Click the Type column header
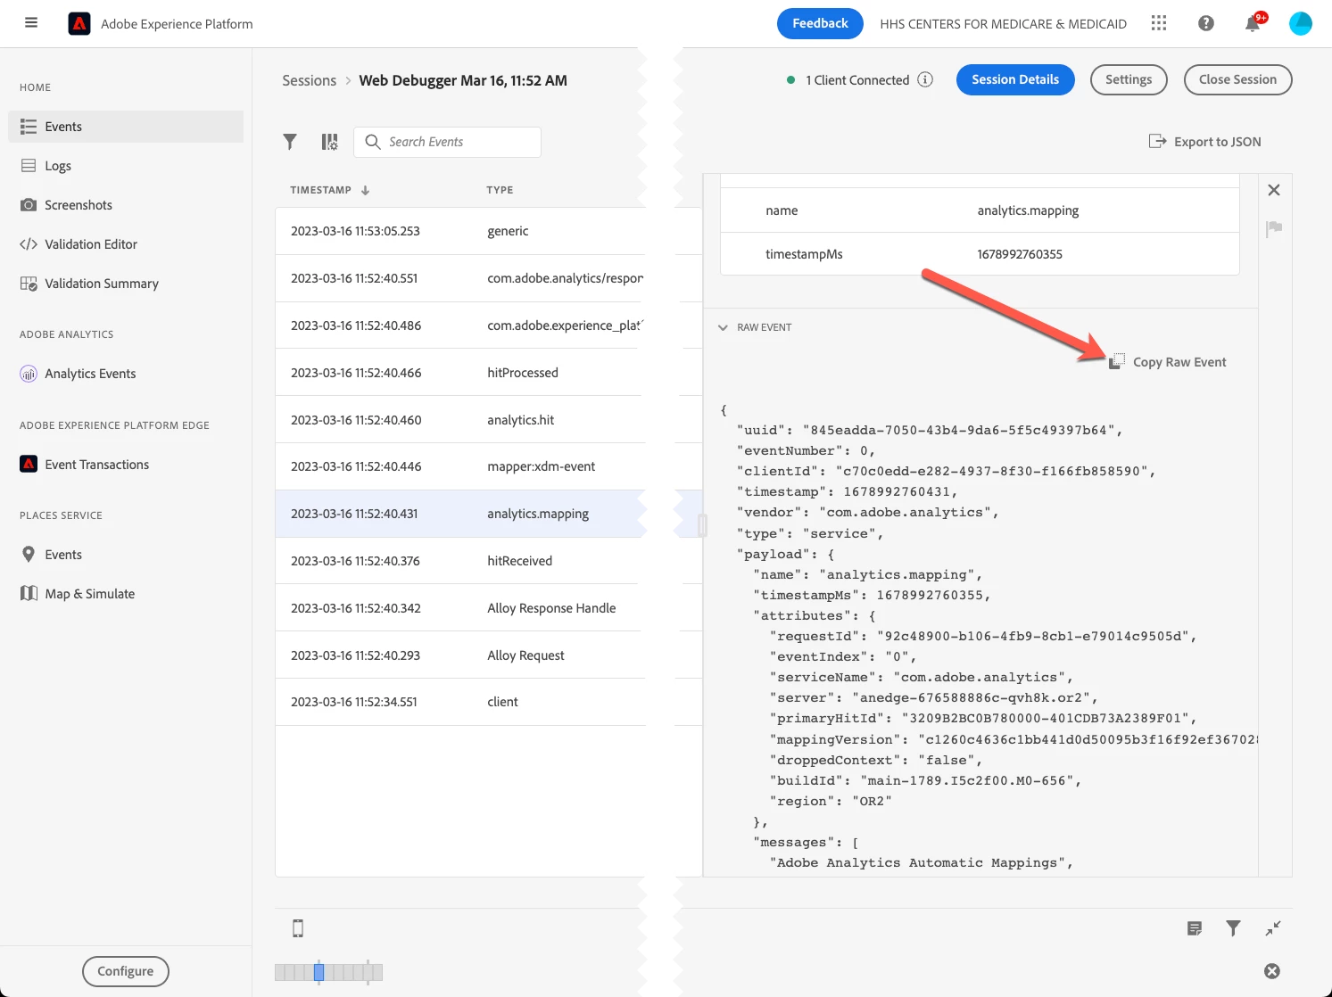 pos(500,190)
